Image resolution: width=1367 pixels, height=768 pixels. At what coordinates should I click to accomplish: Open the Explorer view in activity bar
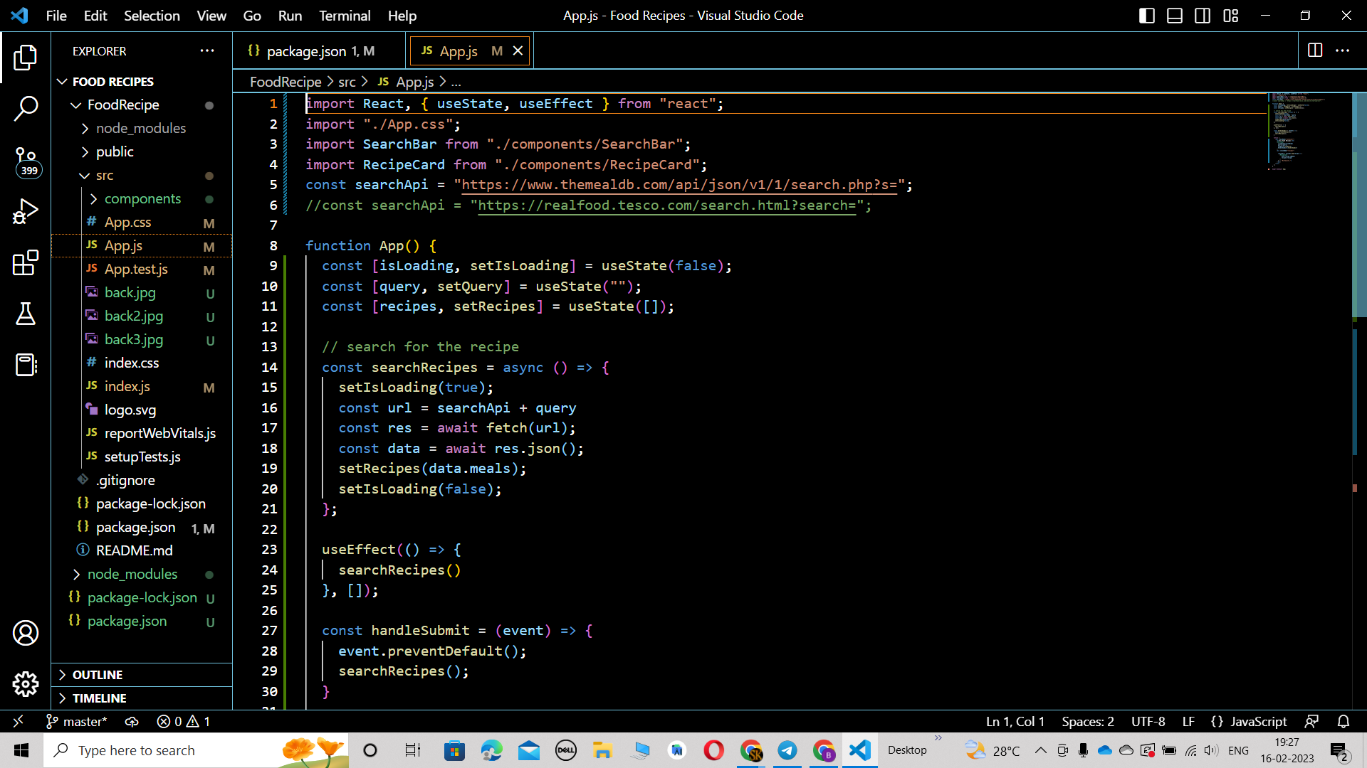coord(26,58)
